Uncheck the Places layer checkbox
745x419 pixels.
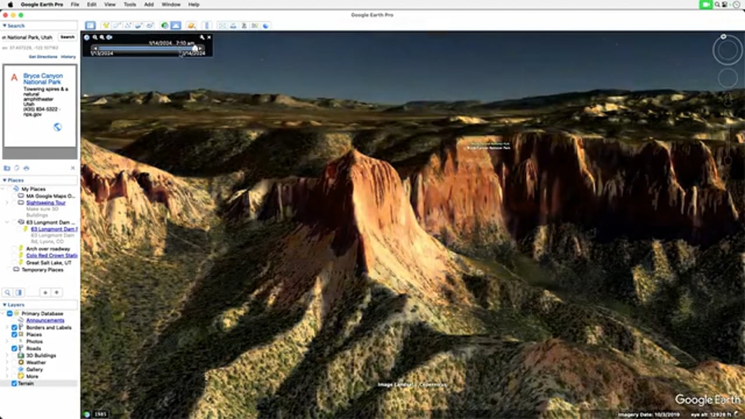click(x=15, y=335)
